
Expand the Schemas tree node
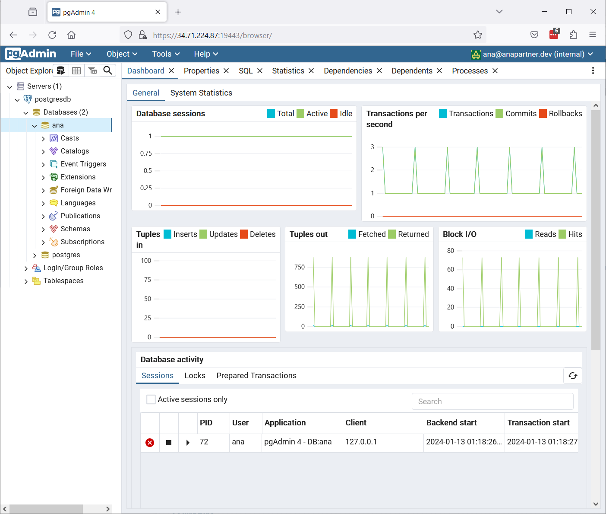pos(43,229)
